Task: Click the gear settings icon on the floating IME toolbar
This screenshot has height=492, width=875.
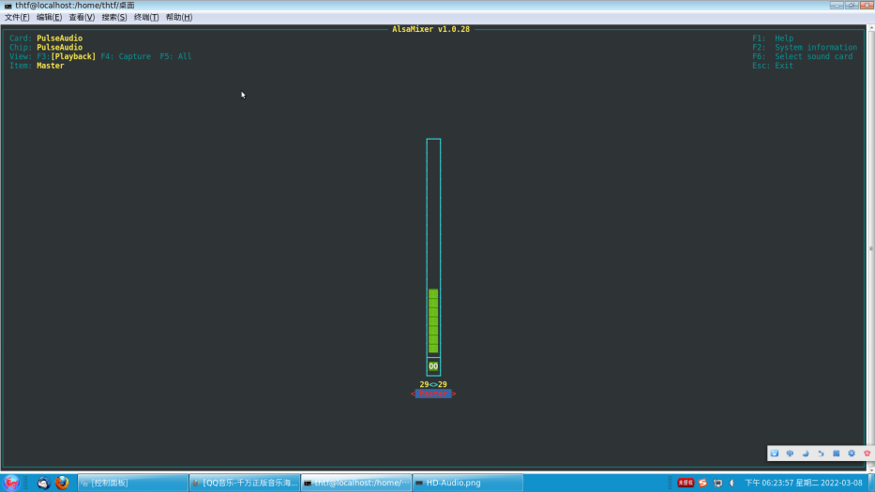Action: click(852, 454)
